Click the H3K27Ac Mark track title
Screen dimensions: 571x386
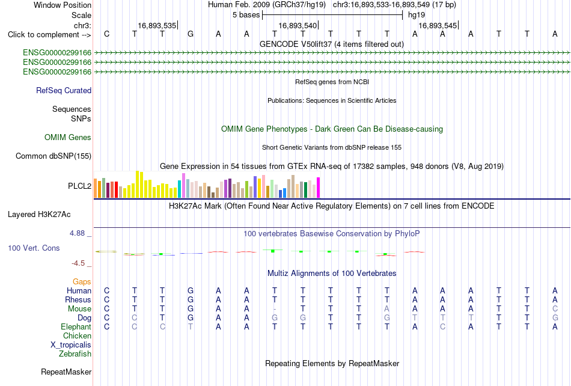click(x=332, y=206)
